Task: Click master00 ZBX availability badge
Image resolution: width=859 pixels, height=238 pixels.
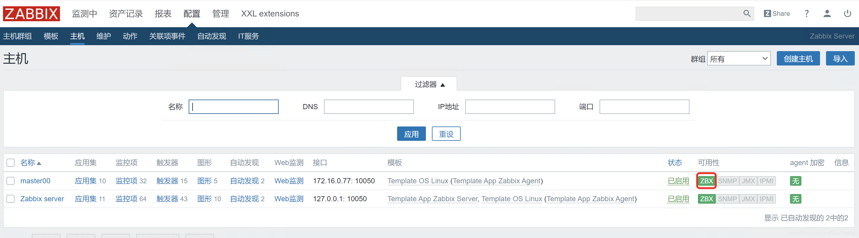Action: [706, 181]
